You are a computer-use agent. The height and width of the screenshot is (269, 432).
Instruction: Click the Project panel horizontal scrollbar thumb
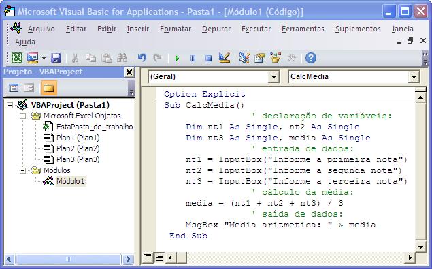click(69, 259)
